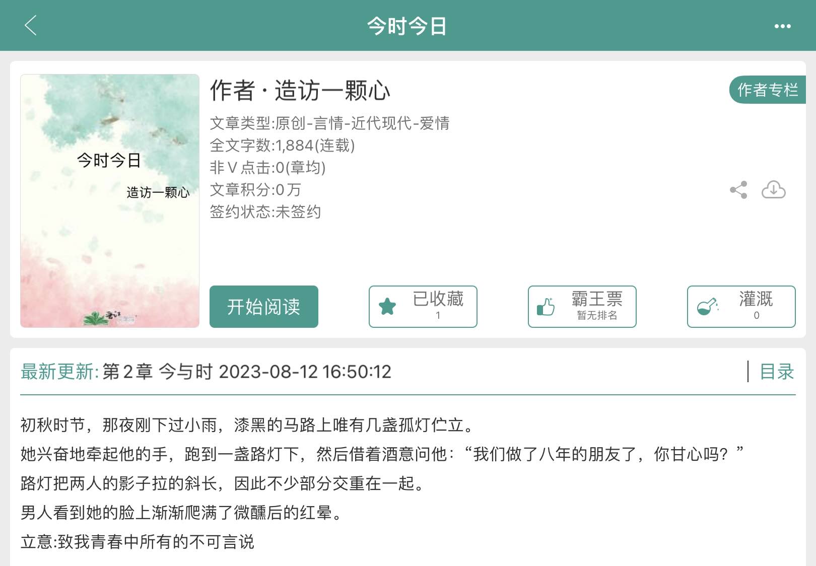The image size is (816, 566).
Task: Click the cloud download icon
Action: [773, 190]
